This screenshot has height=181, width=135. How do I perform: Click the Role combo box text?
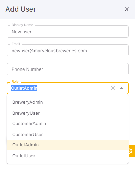coord(24,88)
